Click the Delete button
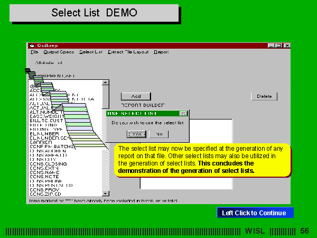 [x=264, y=96]
